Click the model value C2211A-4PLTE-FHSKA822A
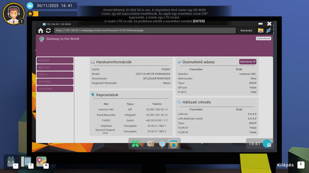The image size is (309, 173). (x=153, y=74)
